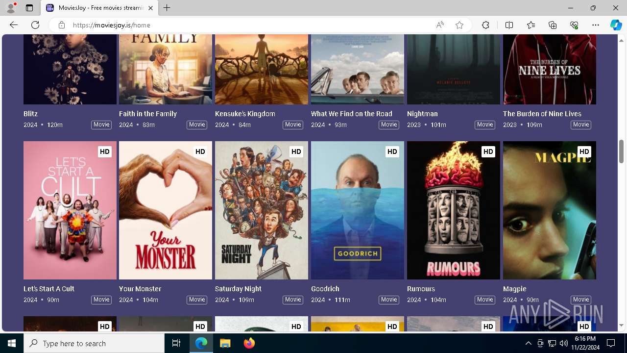Click the address bar URL
This screenshot has width=627, height=353.
[112, 25]
